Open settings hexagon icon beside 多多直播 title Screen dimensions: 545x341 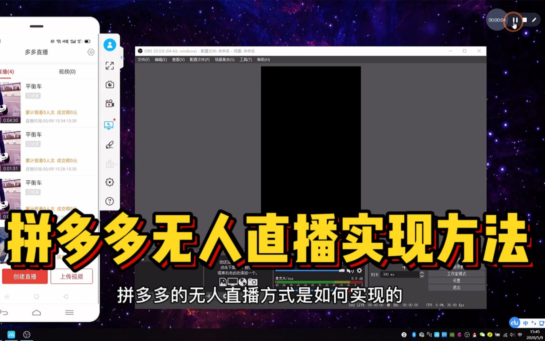tap(91, 52)
